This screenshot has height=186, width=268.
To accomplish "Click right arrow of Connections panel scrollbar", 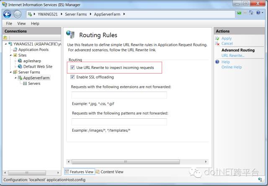I will [x=58, y=173].
